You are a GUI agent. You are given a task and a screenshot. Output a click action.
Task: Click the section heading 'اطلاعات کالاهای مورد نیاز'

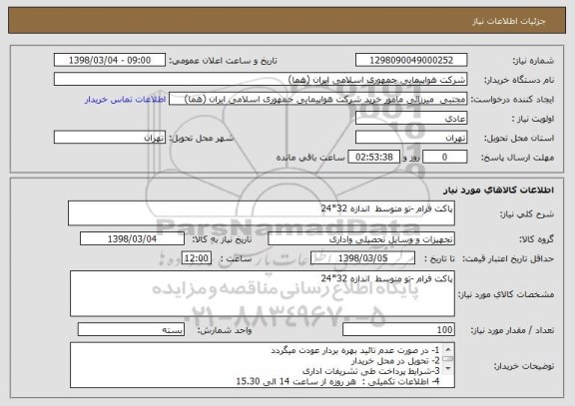pos(498,190)
